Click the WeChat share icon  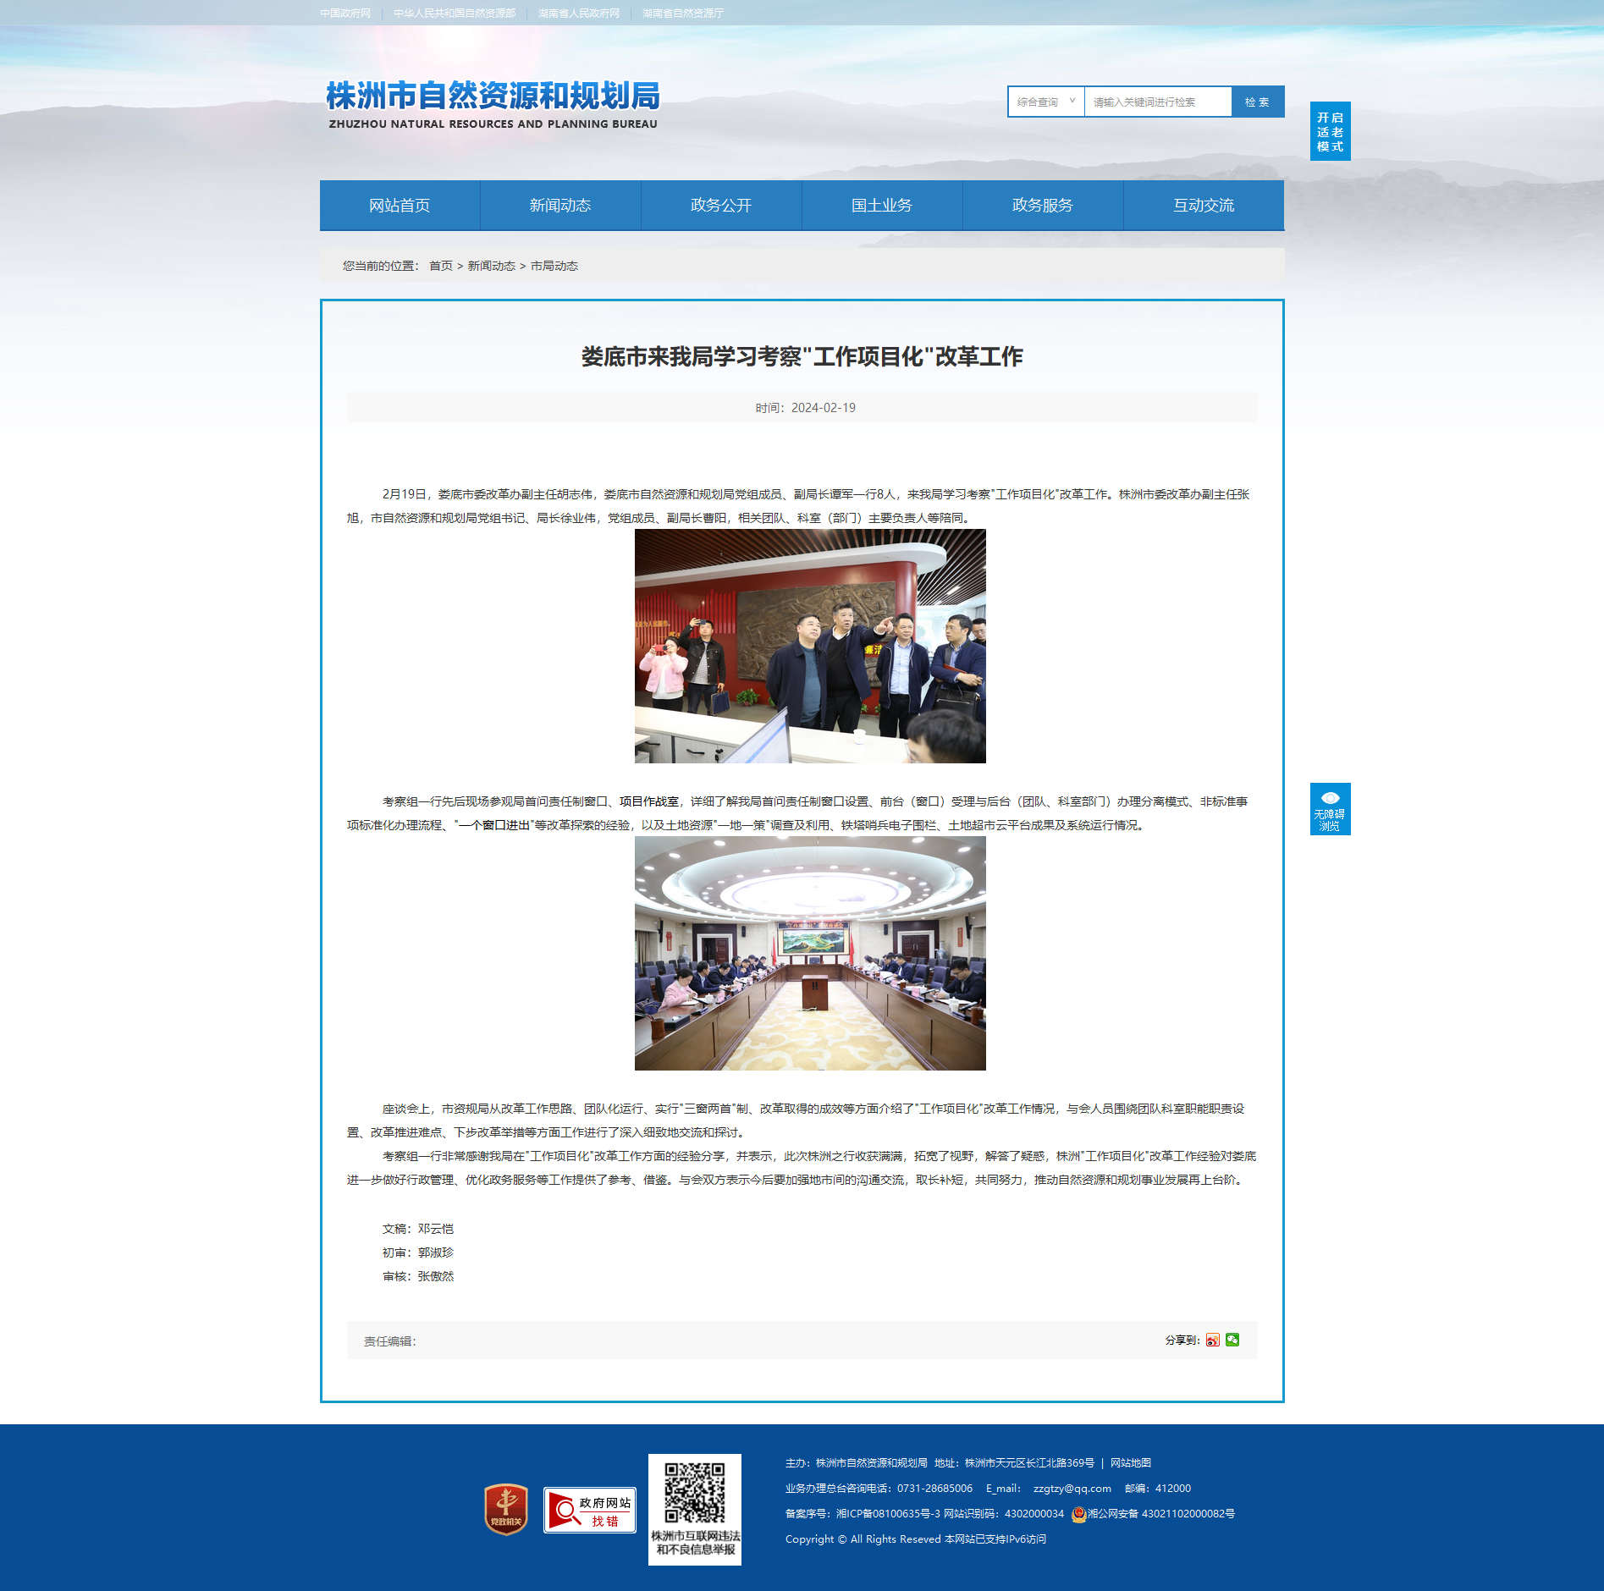click(x=1232, y=1340)
